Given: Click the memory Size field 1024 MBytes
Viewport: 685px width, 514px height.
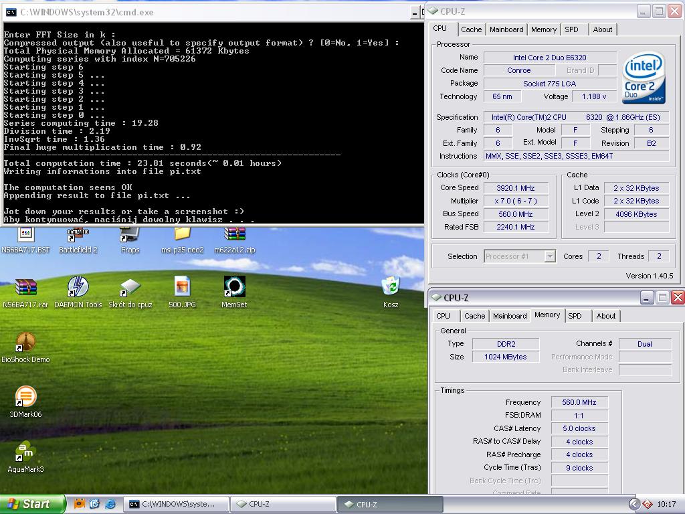Looking at the screenshot, I should pos(506,357).
